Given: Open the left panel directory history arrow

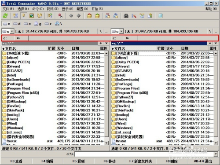Looking at the screenshot, I should click(106, 43).
